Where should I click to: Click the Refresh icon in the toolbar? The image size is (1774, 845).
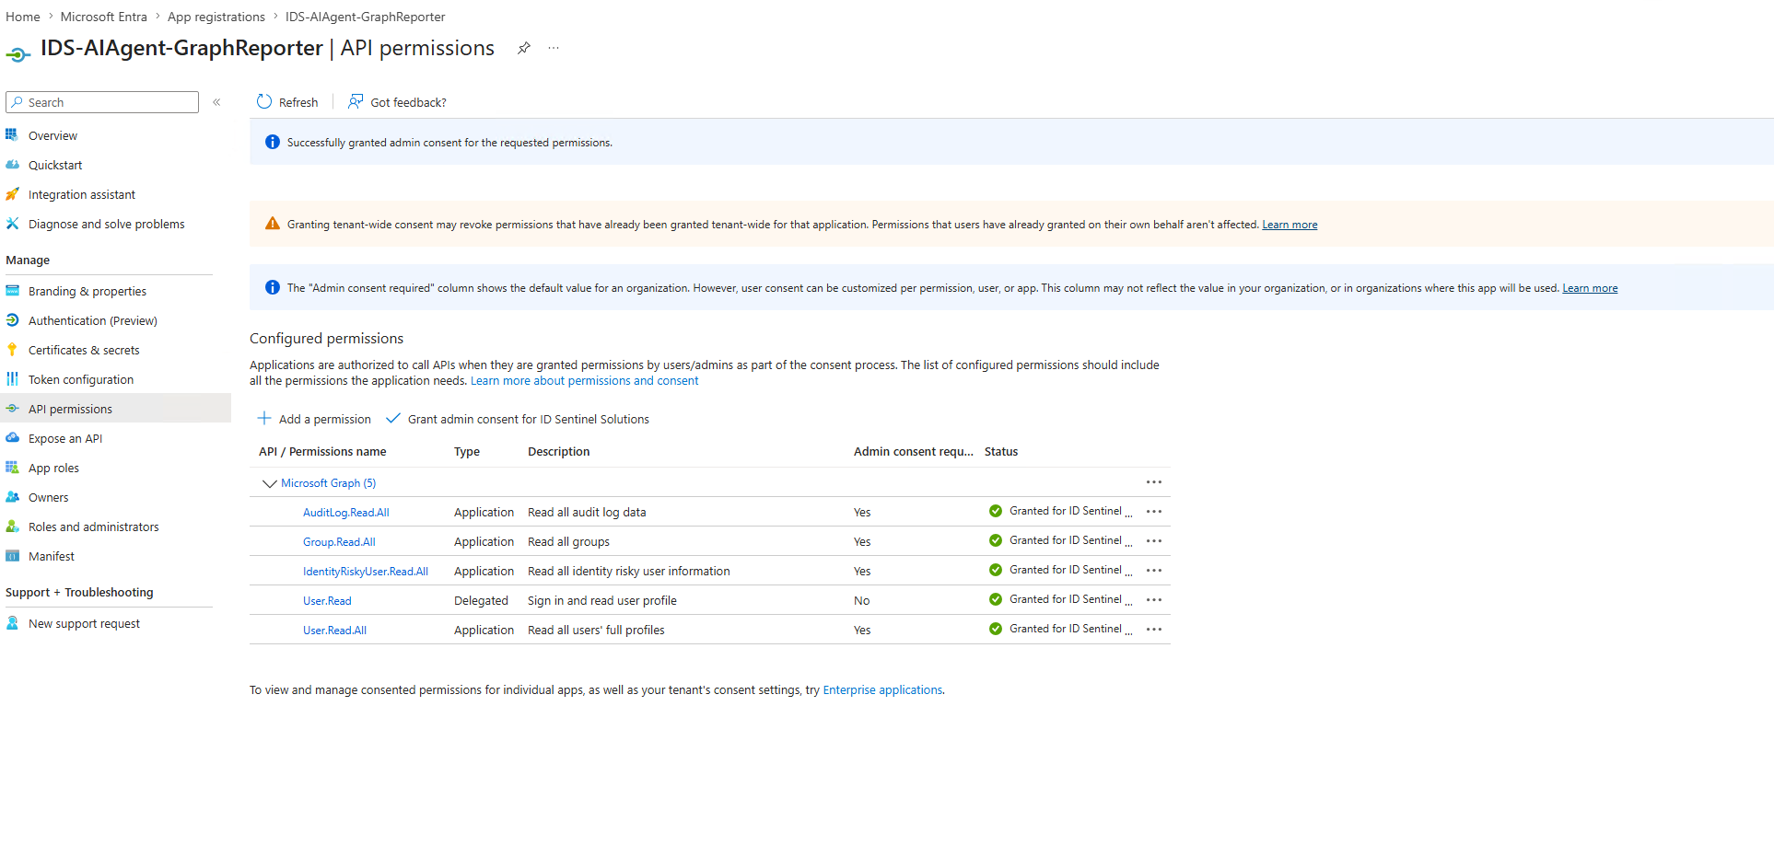(264, 101)
